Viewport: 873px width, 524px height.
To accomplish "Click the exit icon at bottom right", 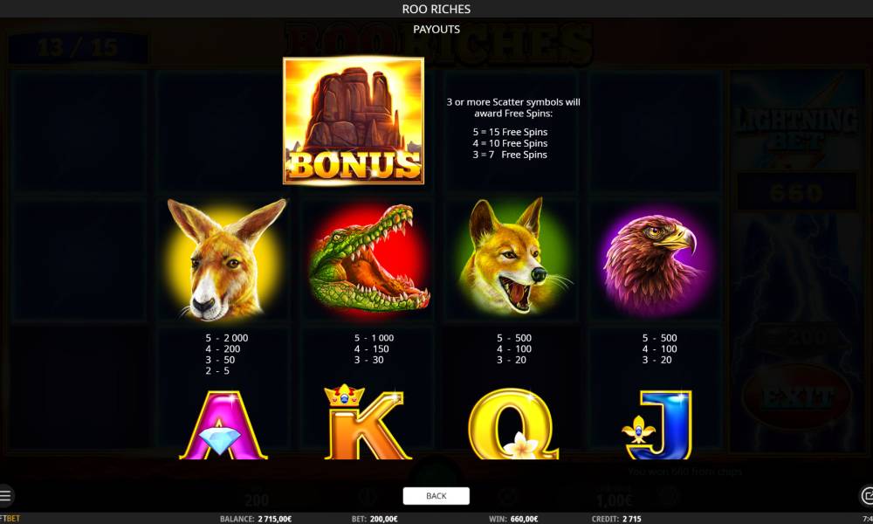I will (867, 495).
